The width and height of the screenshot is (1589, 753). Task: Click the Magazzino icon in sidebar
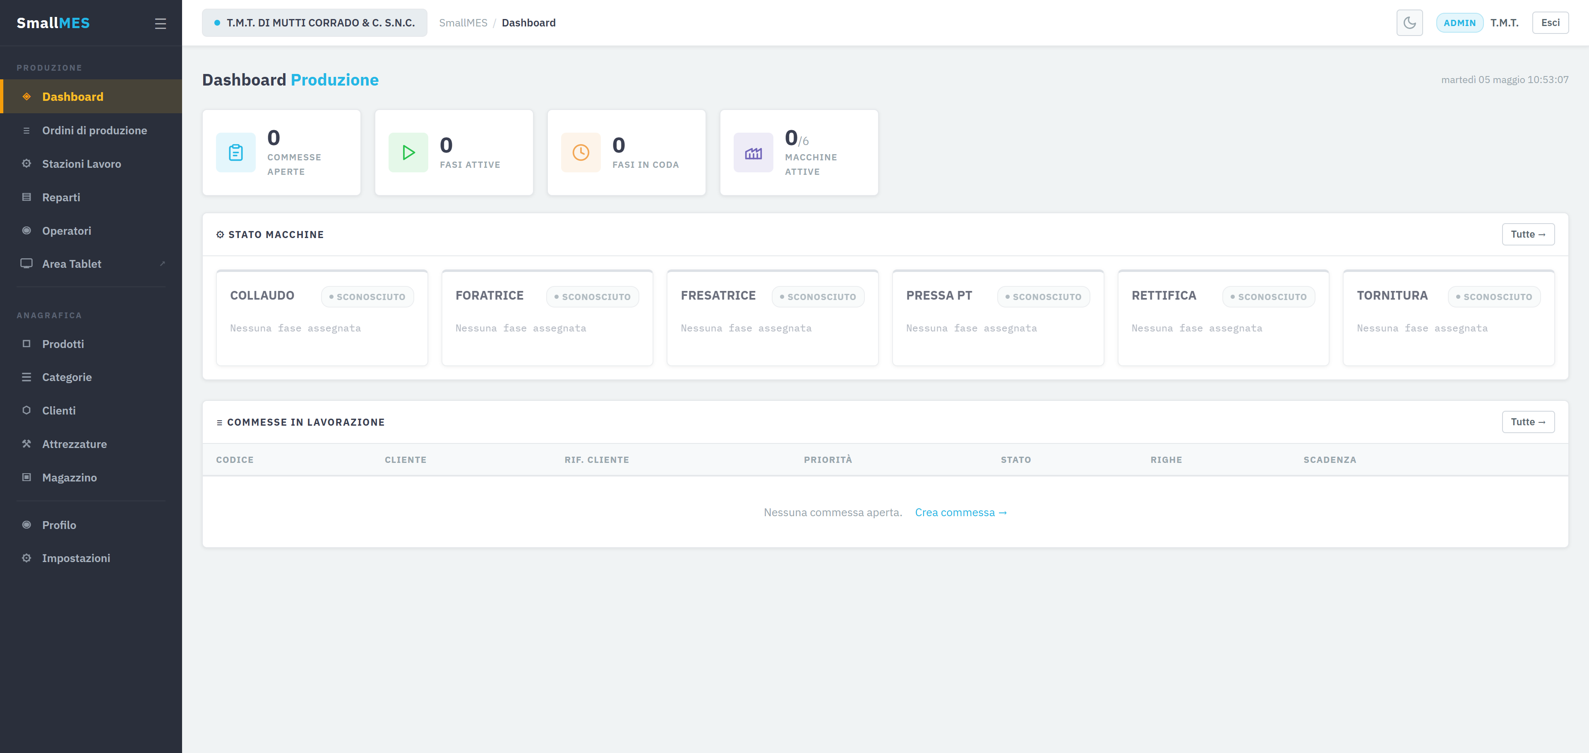26,478
